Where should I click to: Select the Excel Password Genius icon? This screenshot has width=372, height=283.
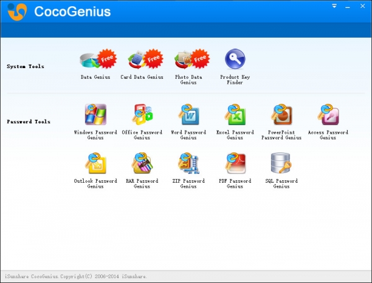pos(235,115)
